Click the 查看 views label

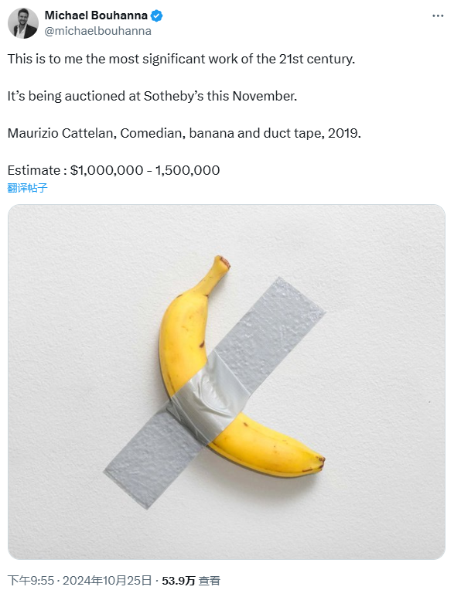point(209,581)
